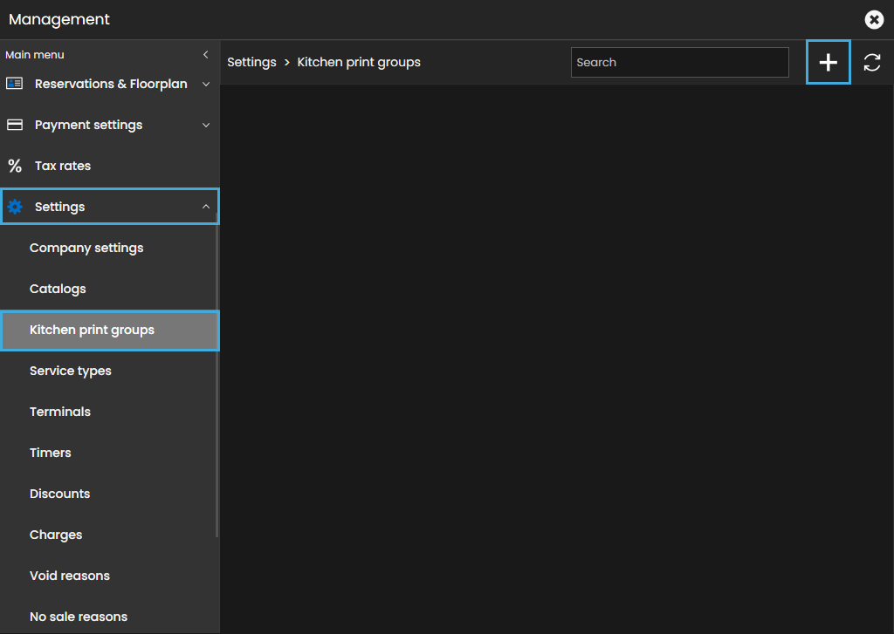Click the Settings gear icon
Image resolution: width=894 pixels, height=634 pixels.
pyautogui.click(x=15, y=207)
